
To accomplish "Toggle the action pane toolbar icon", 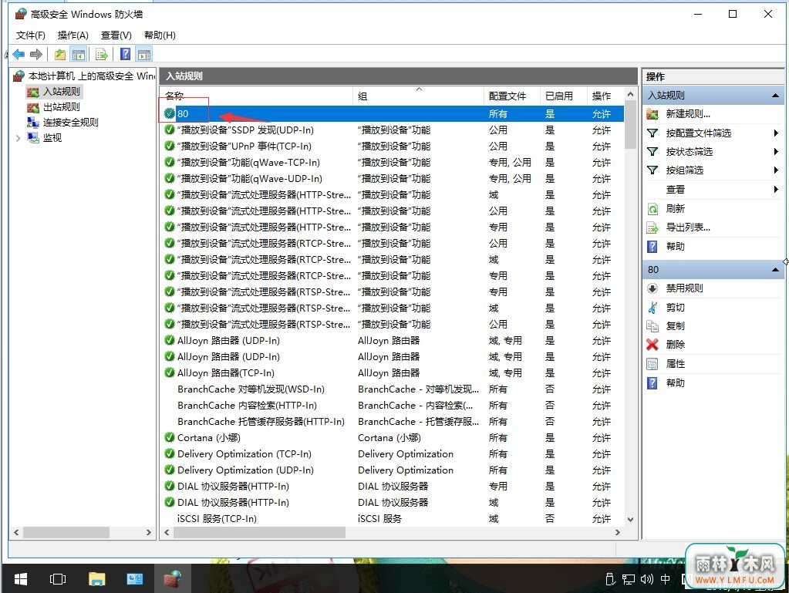I will click(144, 54).
